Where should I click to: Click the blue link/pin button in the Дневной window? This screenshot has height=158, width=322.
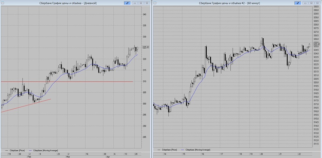[127, 3]
